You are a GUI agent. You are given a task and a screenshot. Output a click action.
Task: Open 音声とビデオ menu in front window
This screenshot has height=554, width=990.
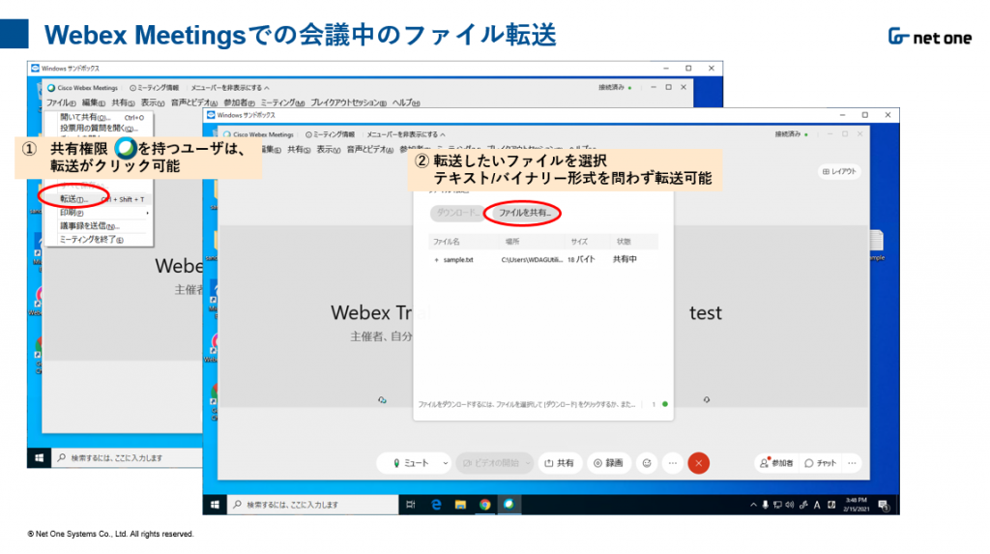(x=370, y=150)
